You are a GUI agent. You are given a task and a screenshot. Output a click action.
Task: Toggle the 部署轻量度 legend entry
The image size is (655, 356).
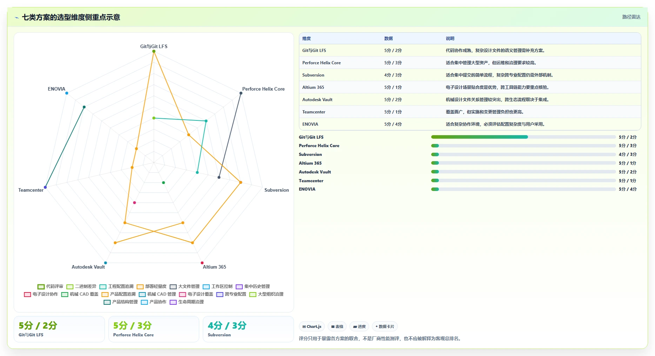click(151, 286)
